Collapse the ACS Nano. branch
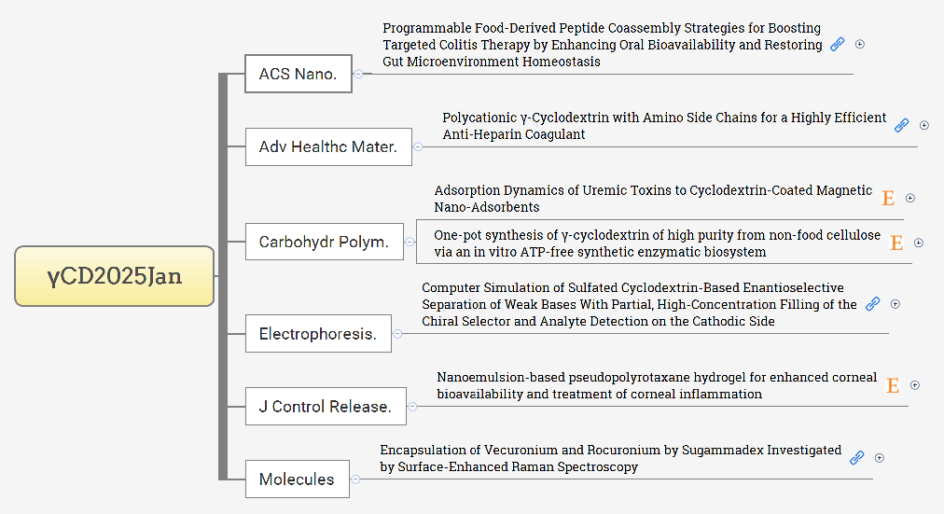944x514 pixels. tap(358, 74)
